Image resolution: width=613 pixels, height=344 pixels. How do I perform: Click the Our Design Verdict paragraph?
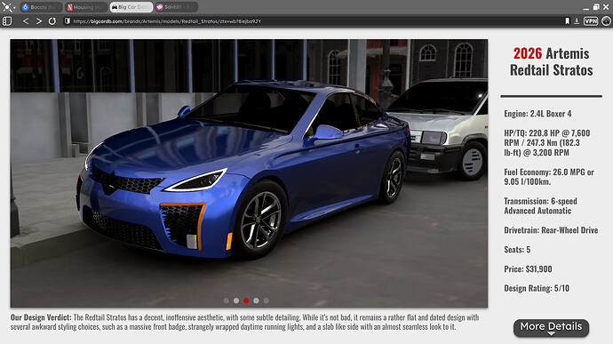point(244,322)
